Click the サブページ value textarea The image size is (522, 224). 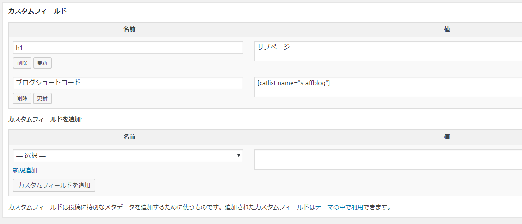[x=388, y=51]
